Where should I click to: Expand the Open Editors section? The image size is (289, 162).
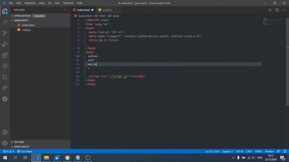click(x=22, y=16)
